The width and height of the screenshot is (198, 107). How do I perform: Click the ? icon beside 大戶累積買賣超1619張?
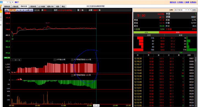[72, 60]
